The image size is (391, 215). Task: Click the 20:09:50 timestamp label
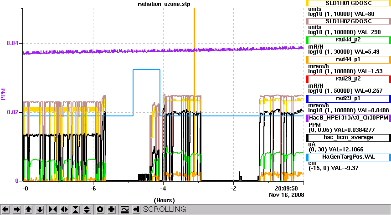[286, 188]
